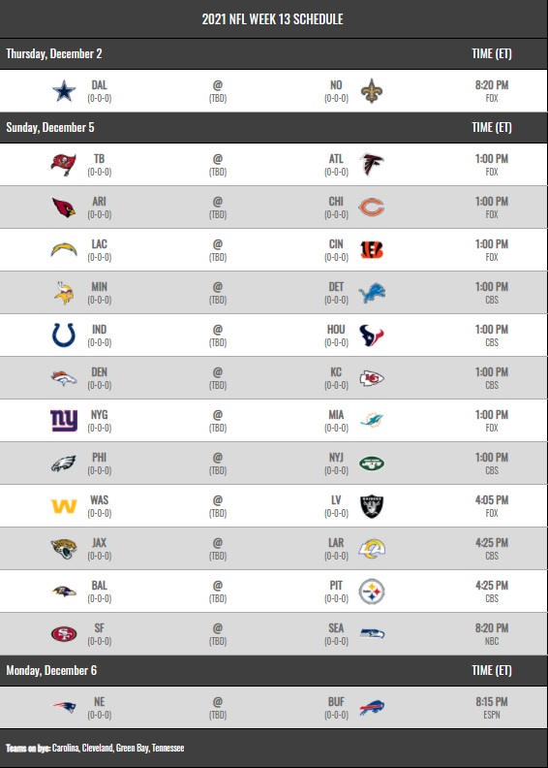
Task: Select the Washington W logo
Action: 64,506
